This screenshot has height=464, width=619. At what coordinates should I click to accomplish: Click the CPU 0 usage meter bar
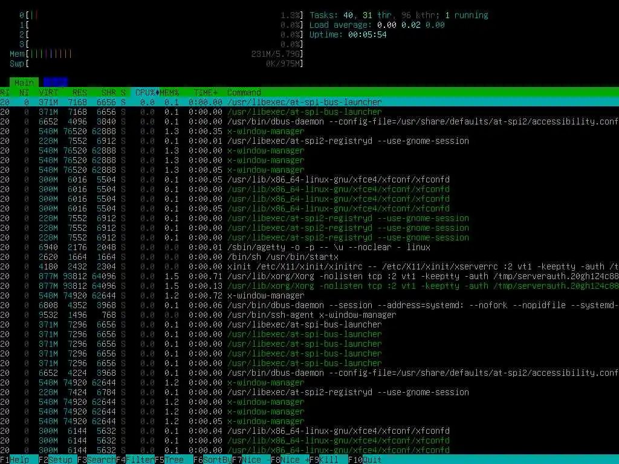(162, 15)
